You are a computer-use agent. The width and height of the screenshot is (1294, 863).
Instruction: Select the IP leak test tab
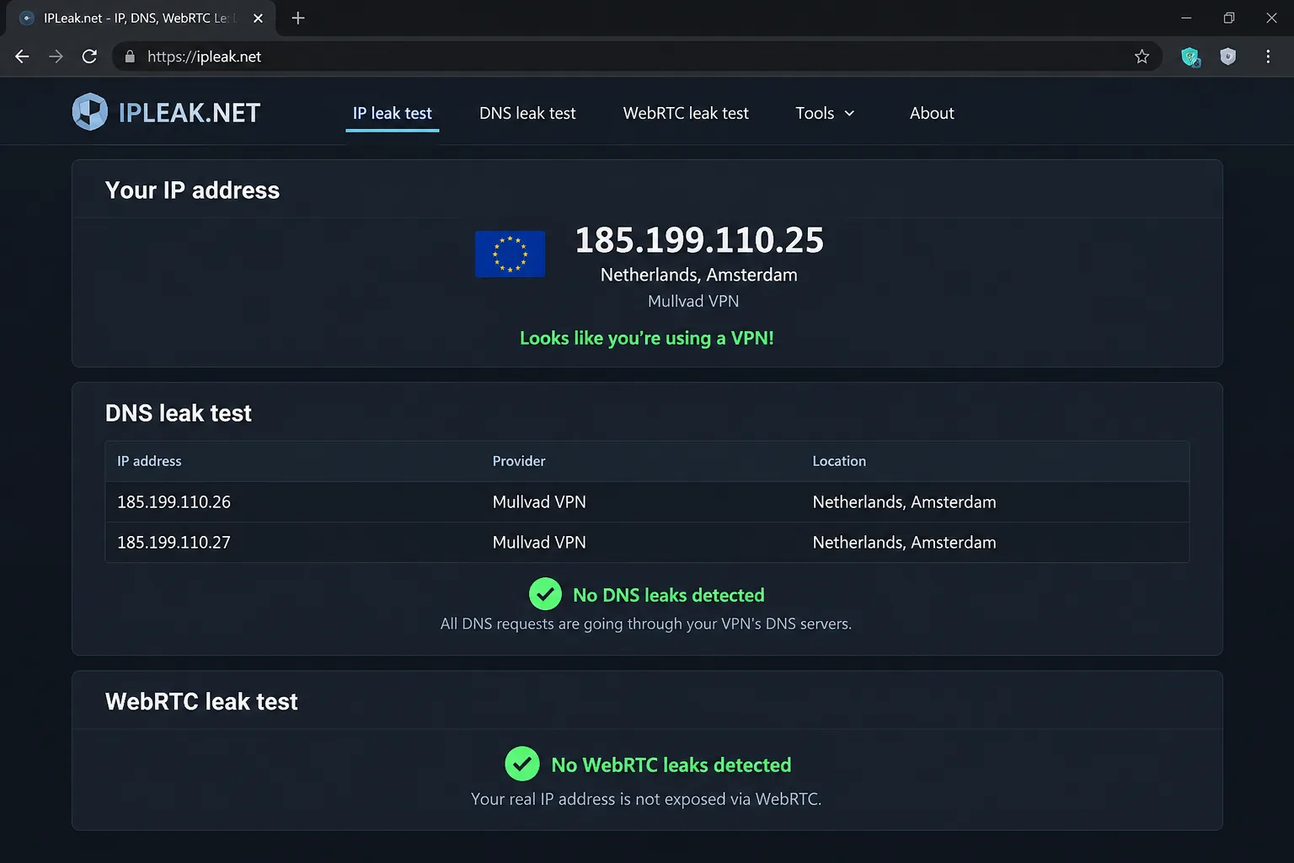[x=392, y=113]
